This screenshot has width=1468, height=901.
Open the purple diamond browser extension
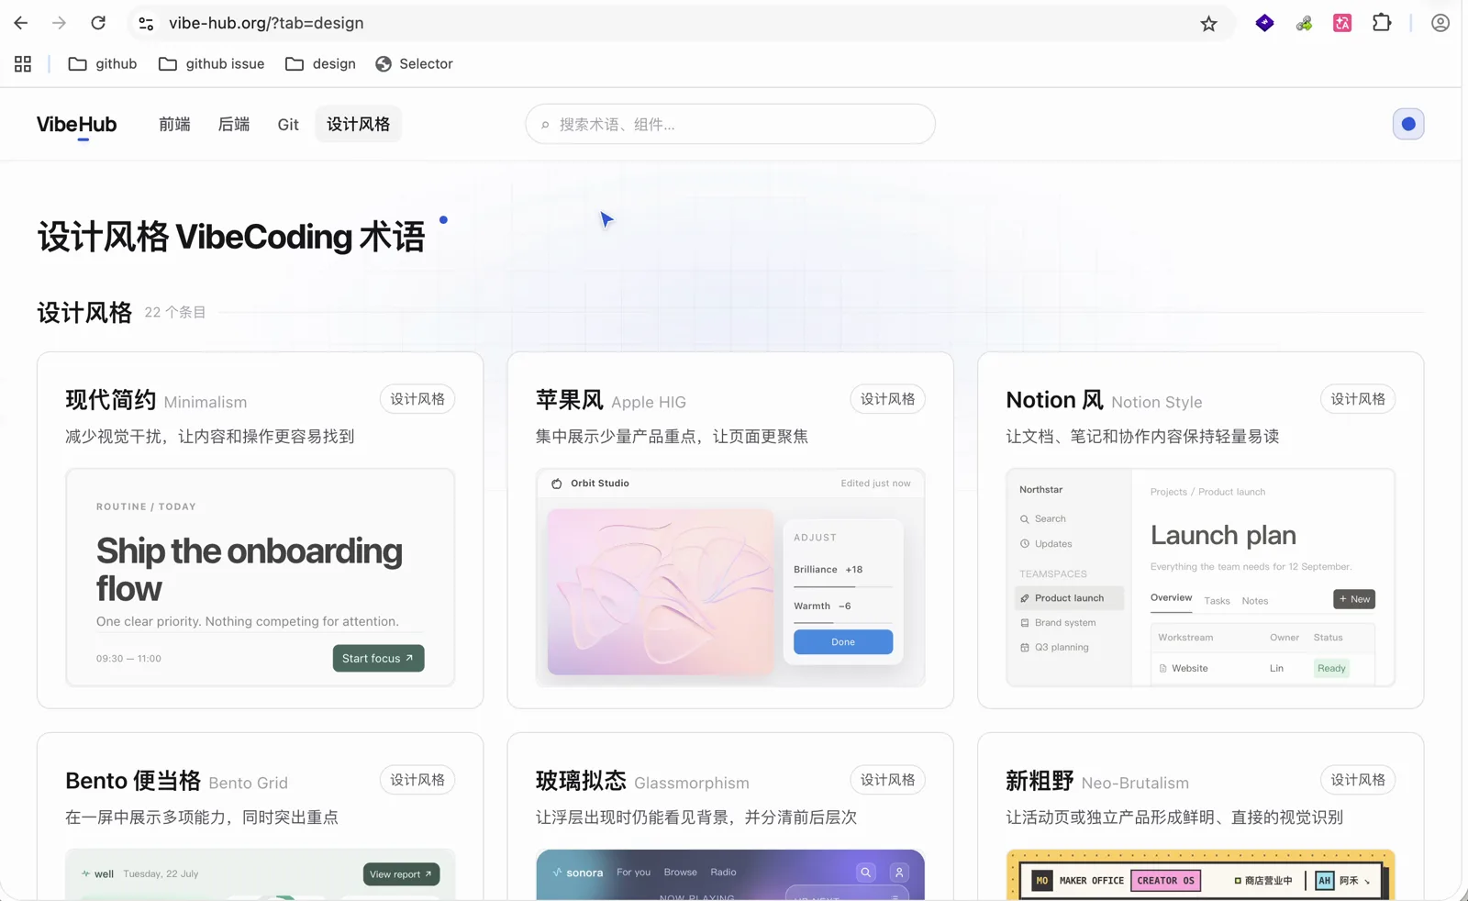click(x=1264, y=23)
